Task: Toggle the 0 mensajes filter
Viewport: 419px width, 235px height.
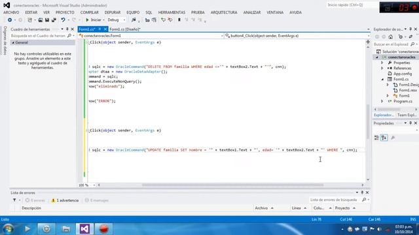Action: 96,200
